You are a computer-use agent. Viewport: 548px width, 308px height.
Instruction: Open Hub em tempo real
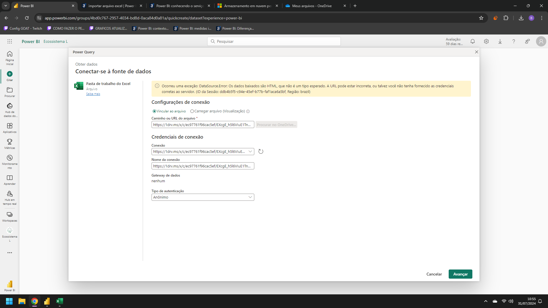click(10, 198)
